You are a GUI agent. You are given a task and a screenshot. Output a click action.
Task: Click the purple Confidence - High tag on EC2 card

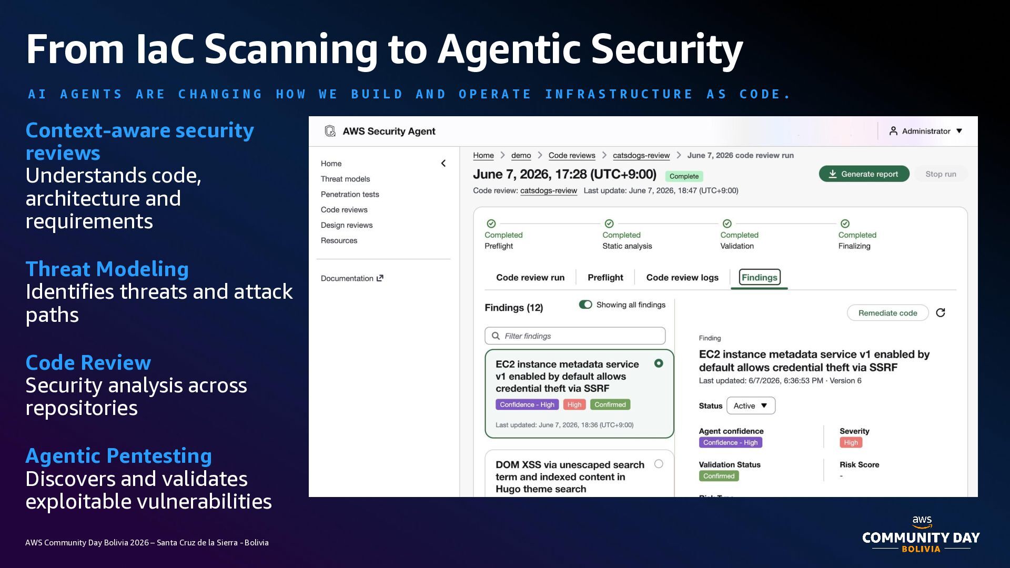click(x=527, y=404)
